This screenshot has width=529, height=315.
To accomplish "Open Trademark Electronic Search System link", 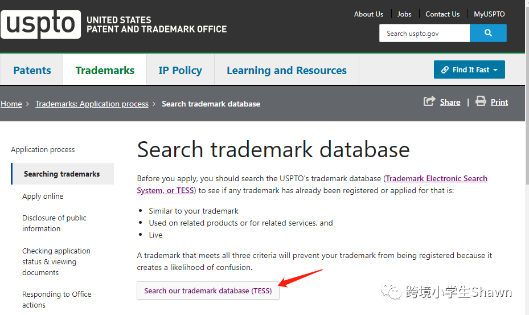I will pyautogui.click(x=436, y=178).
